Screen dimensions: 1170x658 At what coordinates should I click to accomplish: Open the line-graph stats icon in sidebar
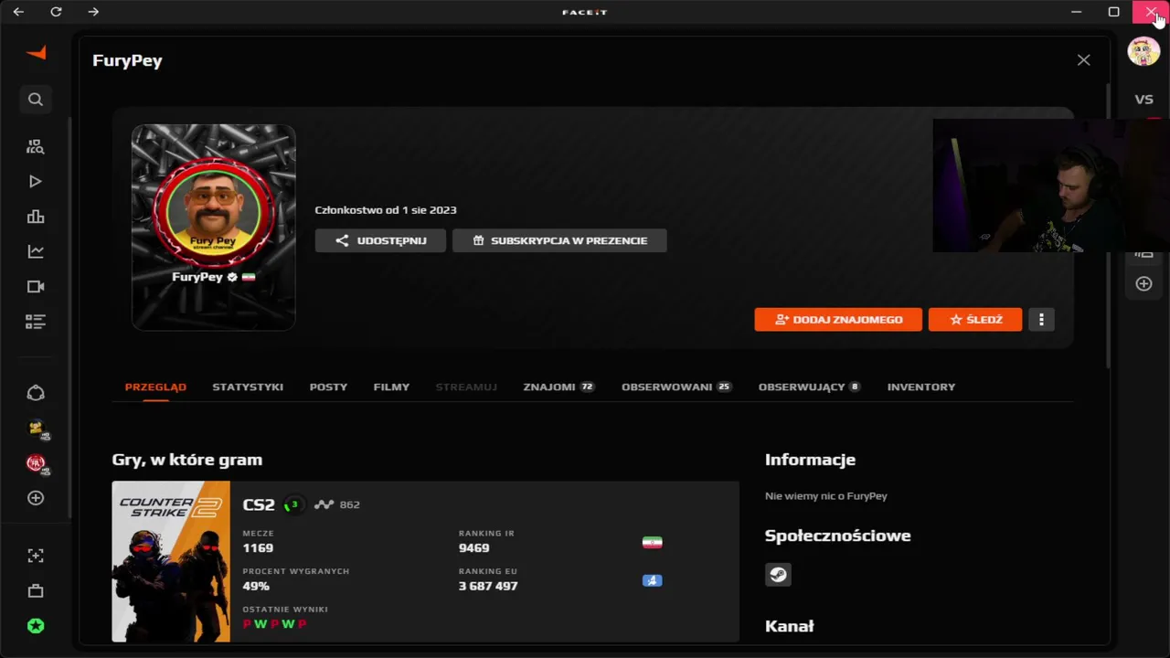point(36,251)
